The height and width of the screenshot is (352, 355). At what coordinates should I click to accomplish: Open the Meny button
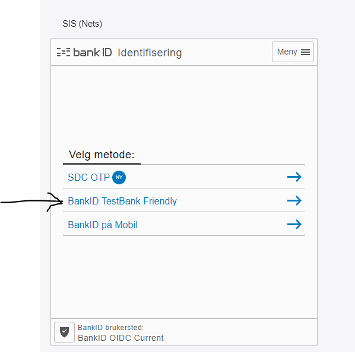tap(293, 52)
